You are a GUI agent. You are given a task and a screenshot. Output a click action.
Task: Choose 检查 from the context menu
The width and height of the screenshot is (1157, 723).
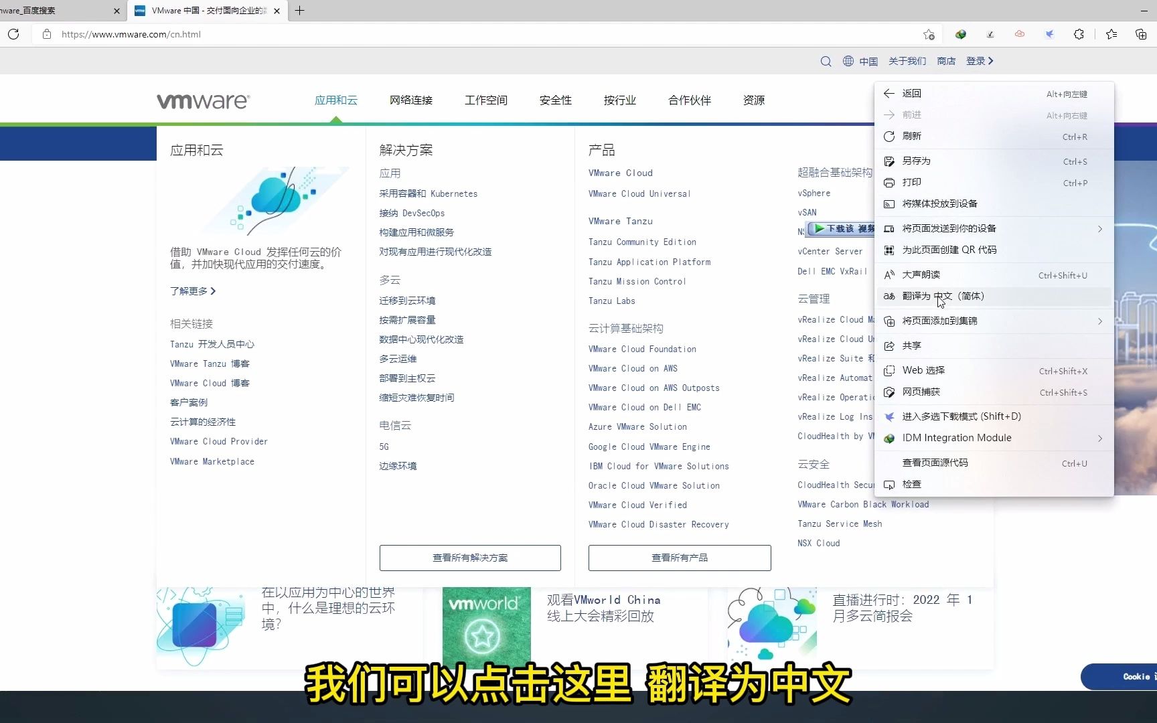pyautogui.click(x=994, y=485)
